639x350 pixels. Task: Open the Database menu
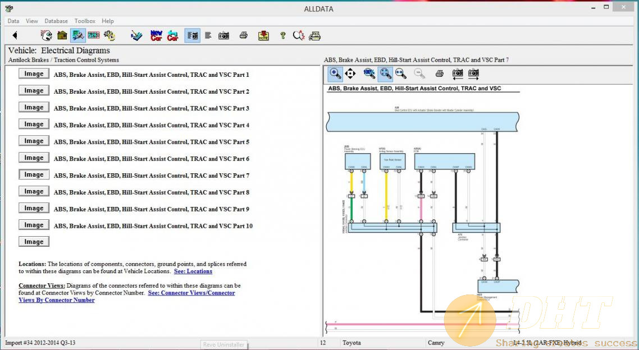pos(56,21)
